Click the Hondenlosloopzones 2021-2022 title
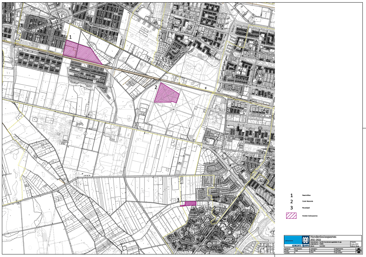 323,238
